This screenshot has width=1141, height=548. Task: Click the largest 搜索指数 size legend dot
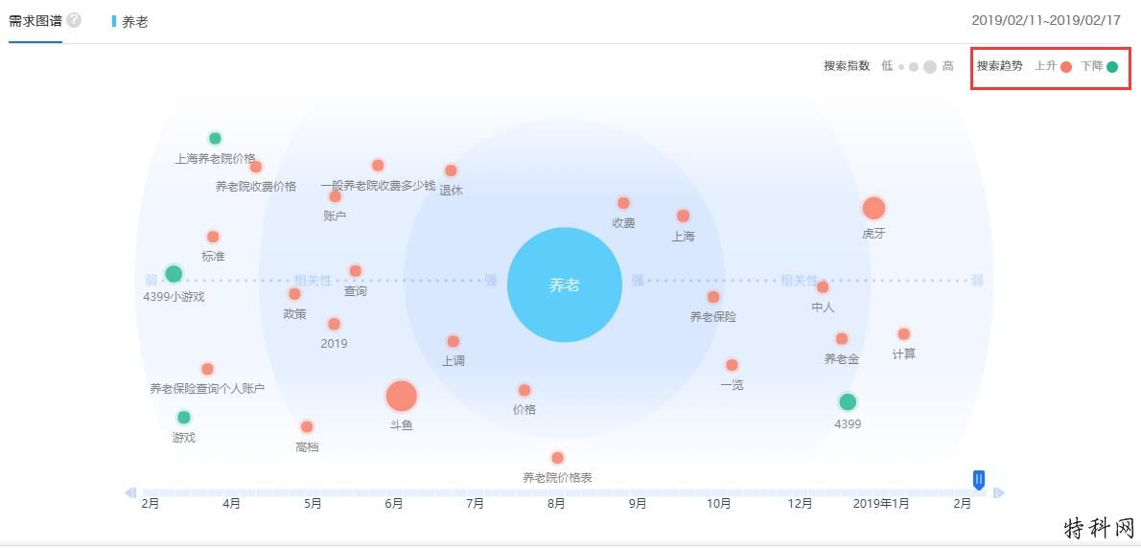[x=929, y=67]
